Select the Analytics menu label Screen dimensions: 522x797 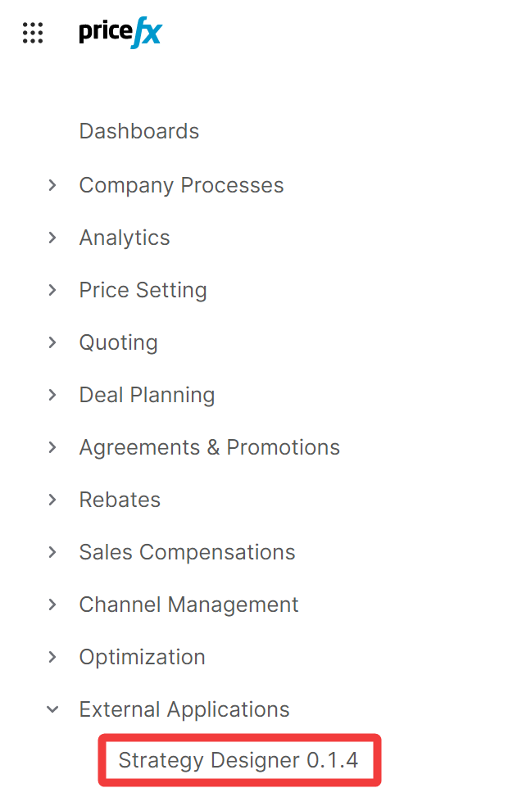[125, 238]
